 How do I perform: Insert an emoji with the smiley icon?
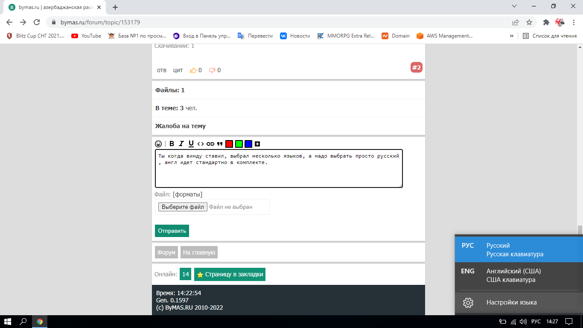tap(158, 144)
